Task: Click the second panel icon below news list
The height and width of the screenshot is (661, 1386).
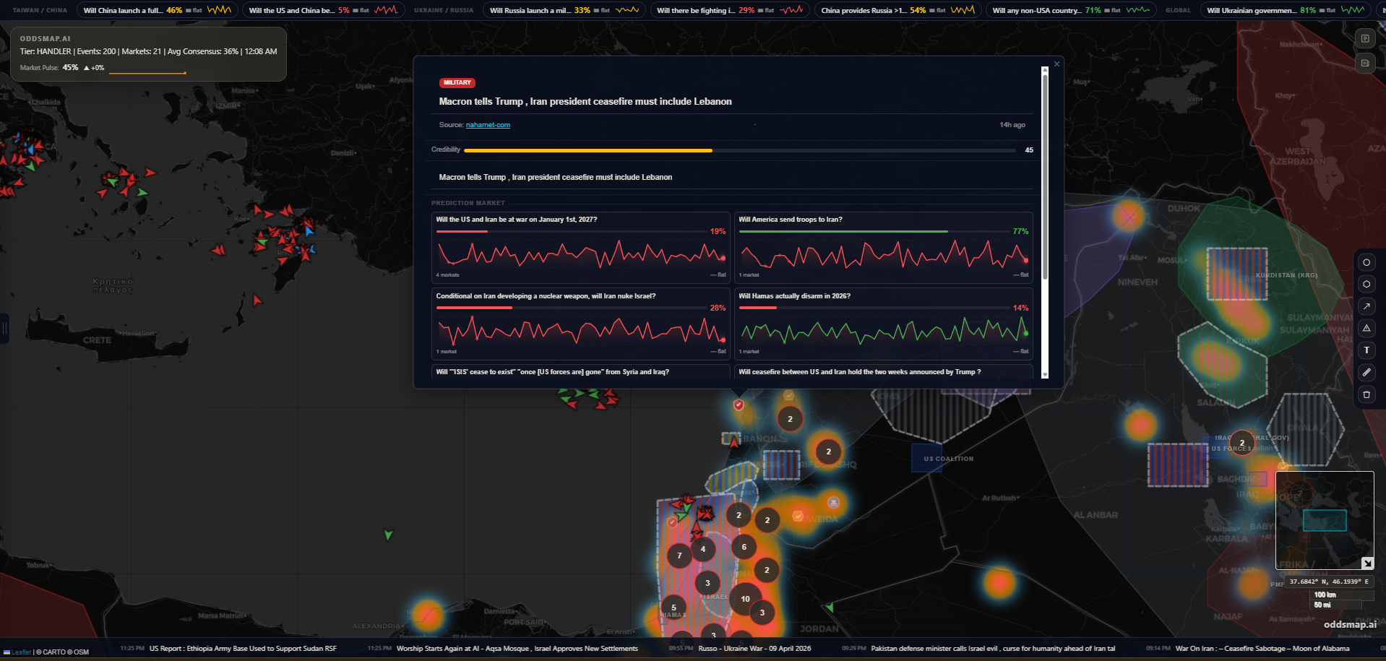Action: (1364, 63)
